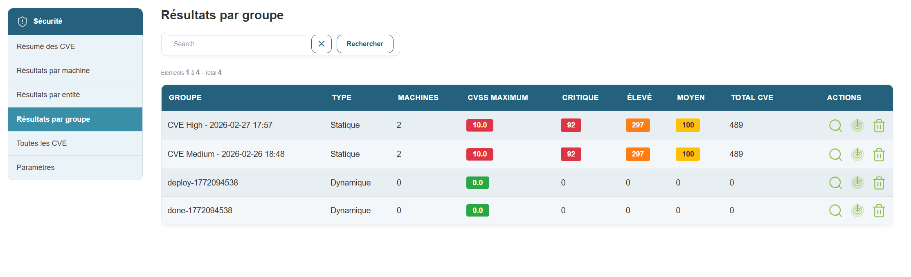The height and width of the screenshot is (277, 911).
Task: Click the radar scan icon for CVE High group
Action: click(857, 125)
